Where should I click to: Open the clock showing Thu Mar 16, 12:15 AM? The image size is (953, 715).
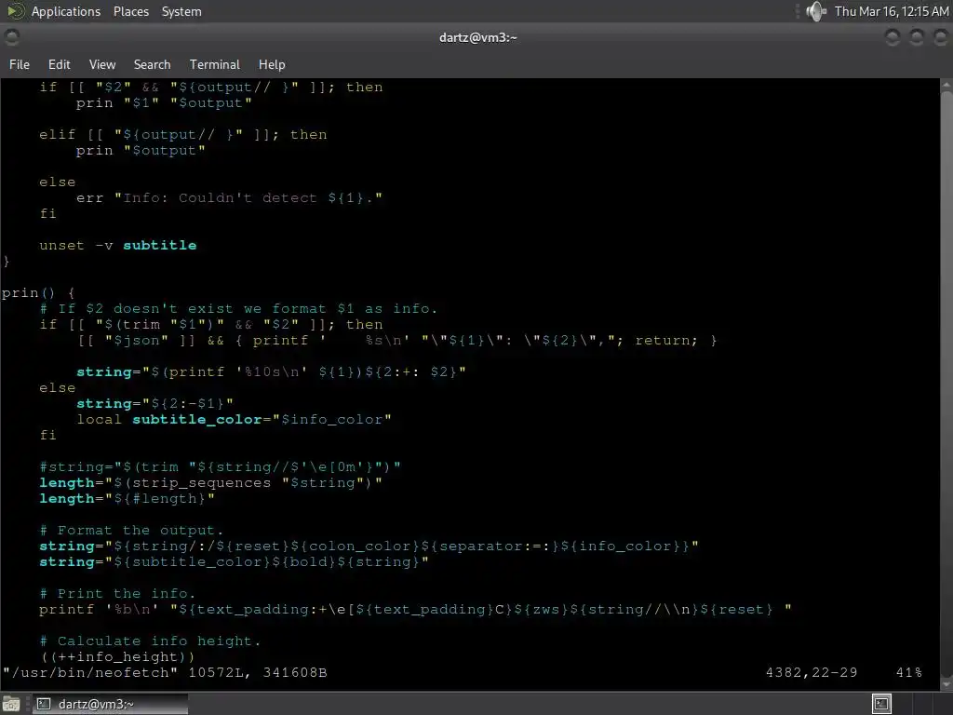coord(891,11)
